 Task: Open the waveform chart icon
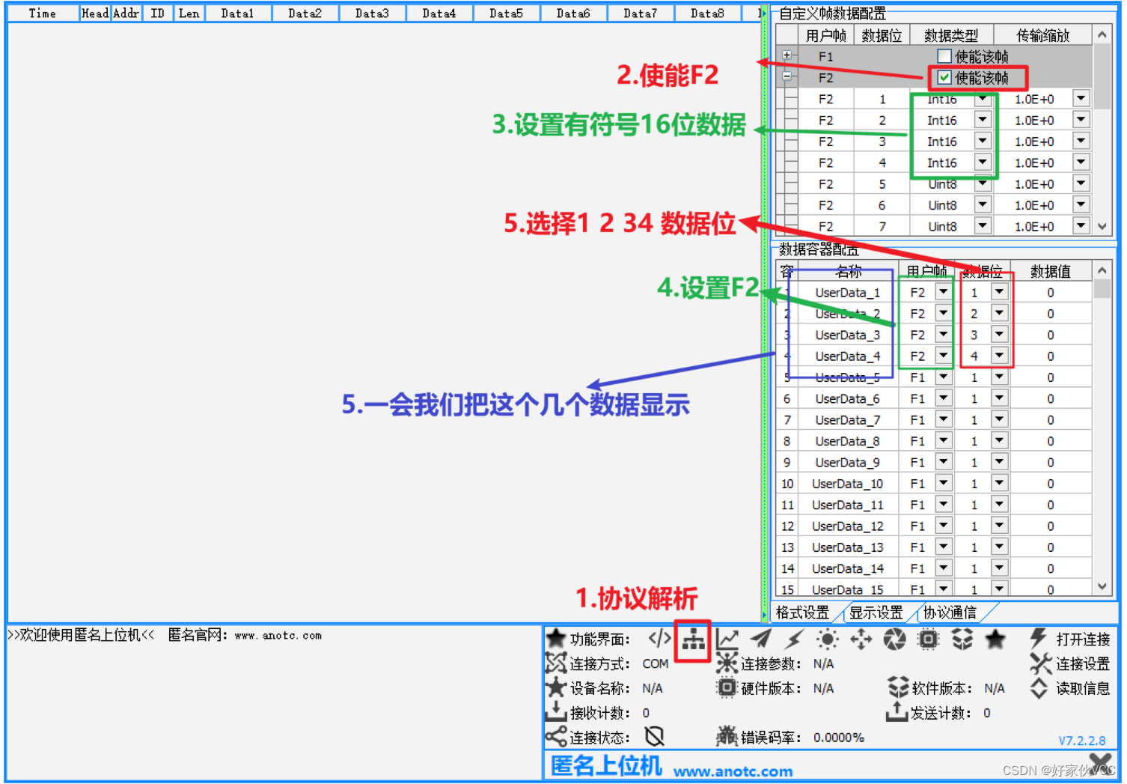point(727,639)
